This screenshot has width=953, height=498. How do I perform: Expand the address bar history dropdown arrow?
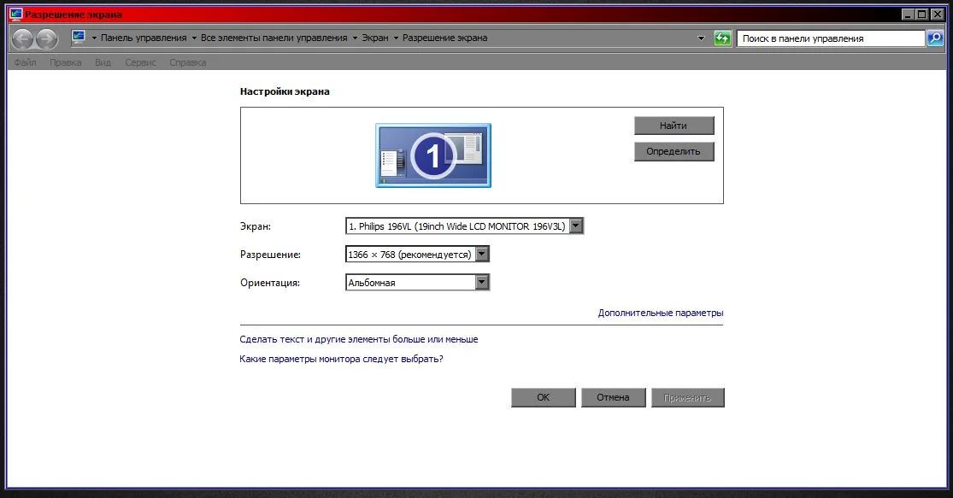[701, 38]
